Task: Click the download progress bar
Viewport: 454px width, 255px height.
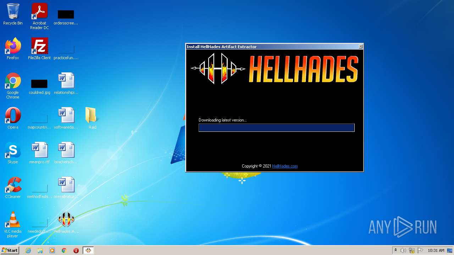Action: pyautogui.click(x=277, y=127)
